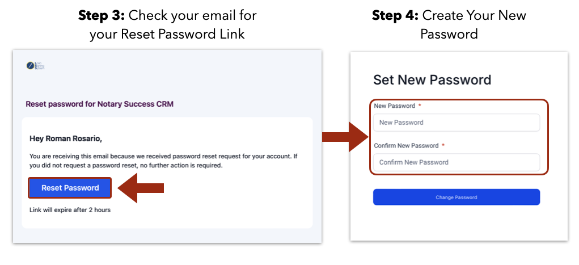Screen dimensions: 579x265
Task: Submit with the Change Password button
Action: (x=457, y=197)
